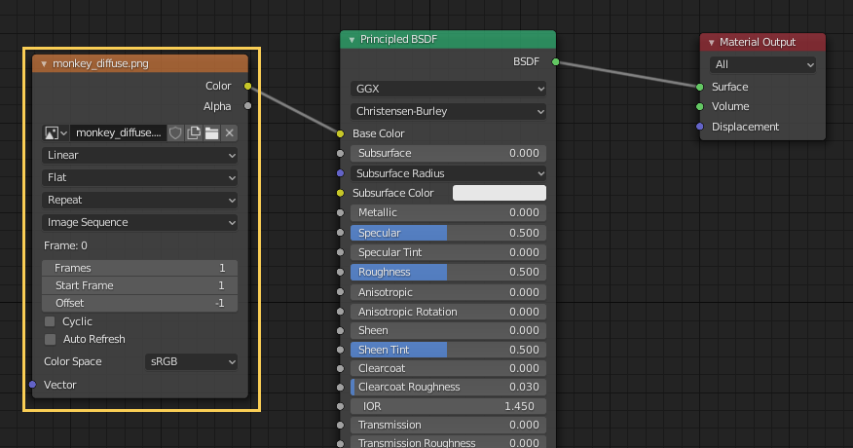
Task: Open the sRGB color space dropdown
Action: tap(192, 361)
